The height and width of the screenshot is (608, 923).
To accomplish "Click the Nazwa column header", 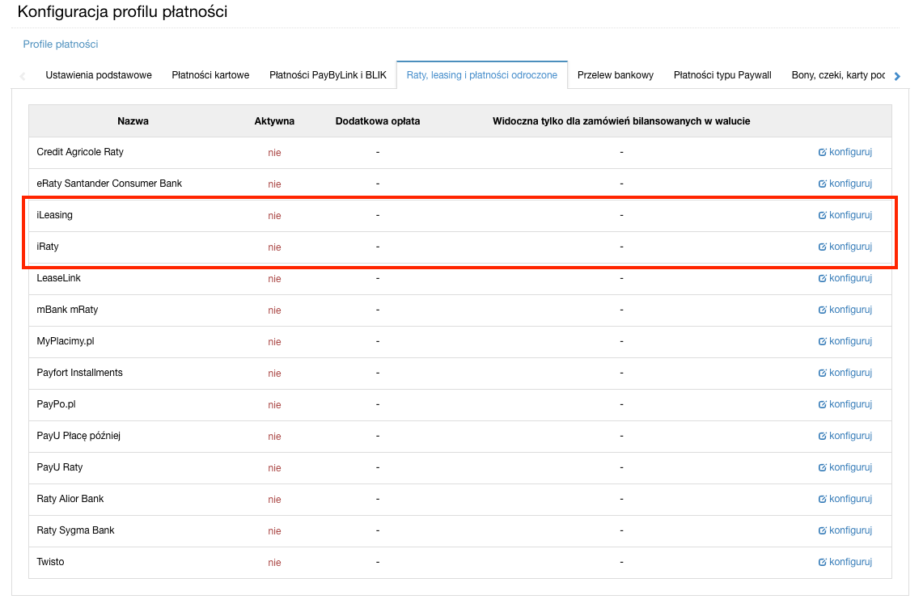I will [133, 121].
